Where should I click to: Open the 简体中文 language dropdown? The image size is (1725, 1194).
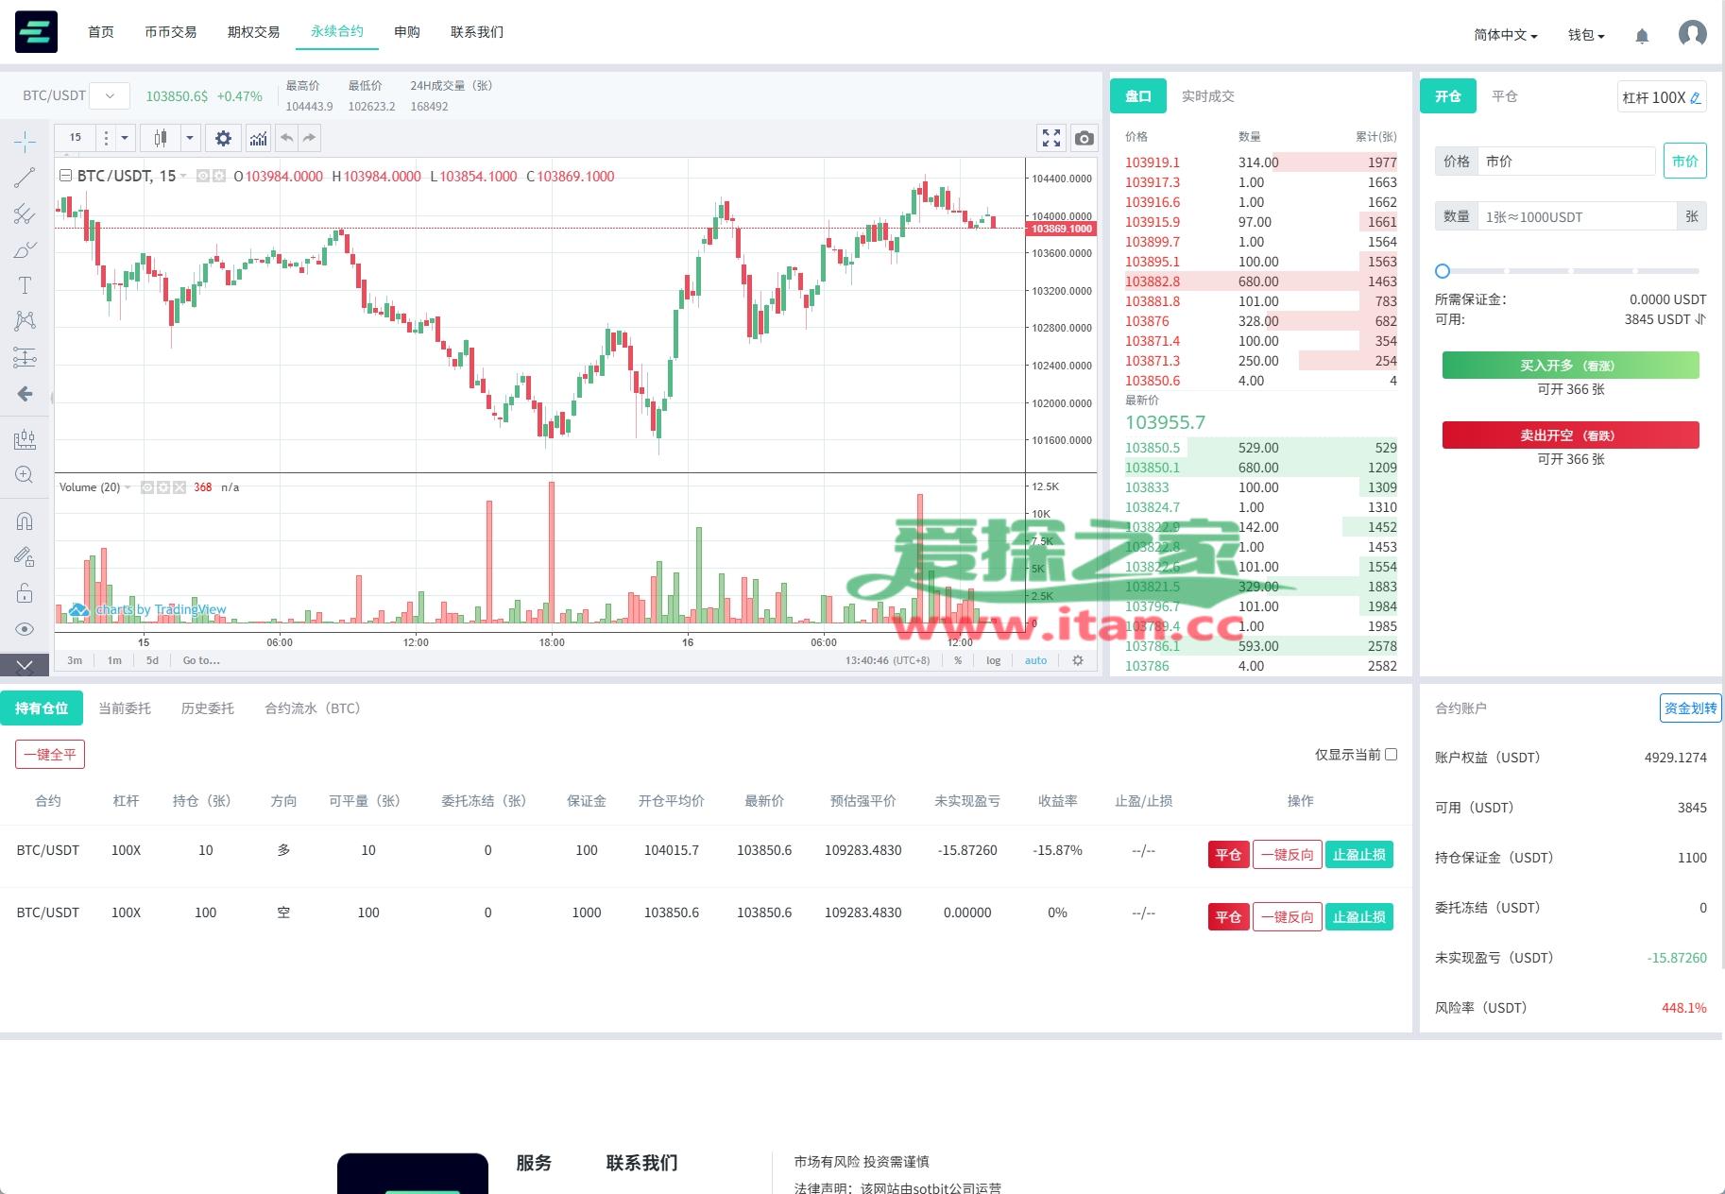tap(1505, 35)
